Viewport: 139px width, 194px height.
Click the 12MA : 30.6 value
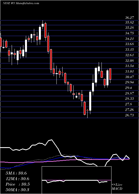[x=17, y=179]
